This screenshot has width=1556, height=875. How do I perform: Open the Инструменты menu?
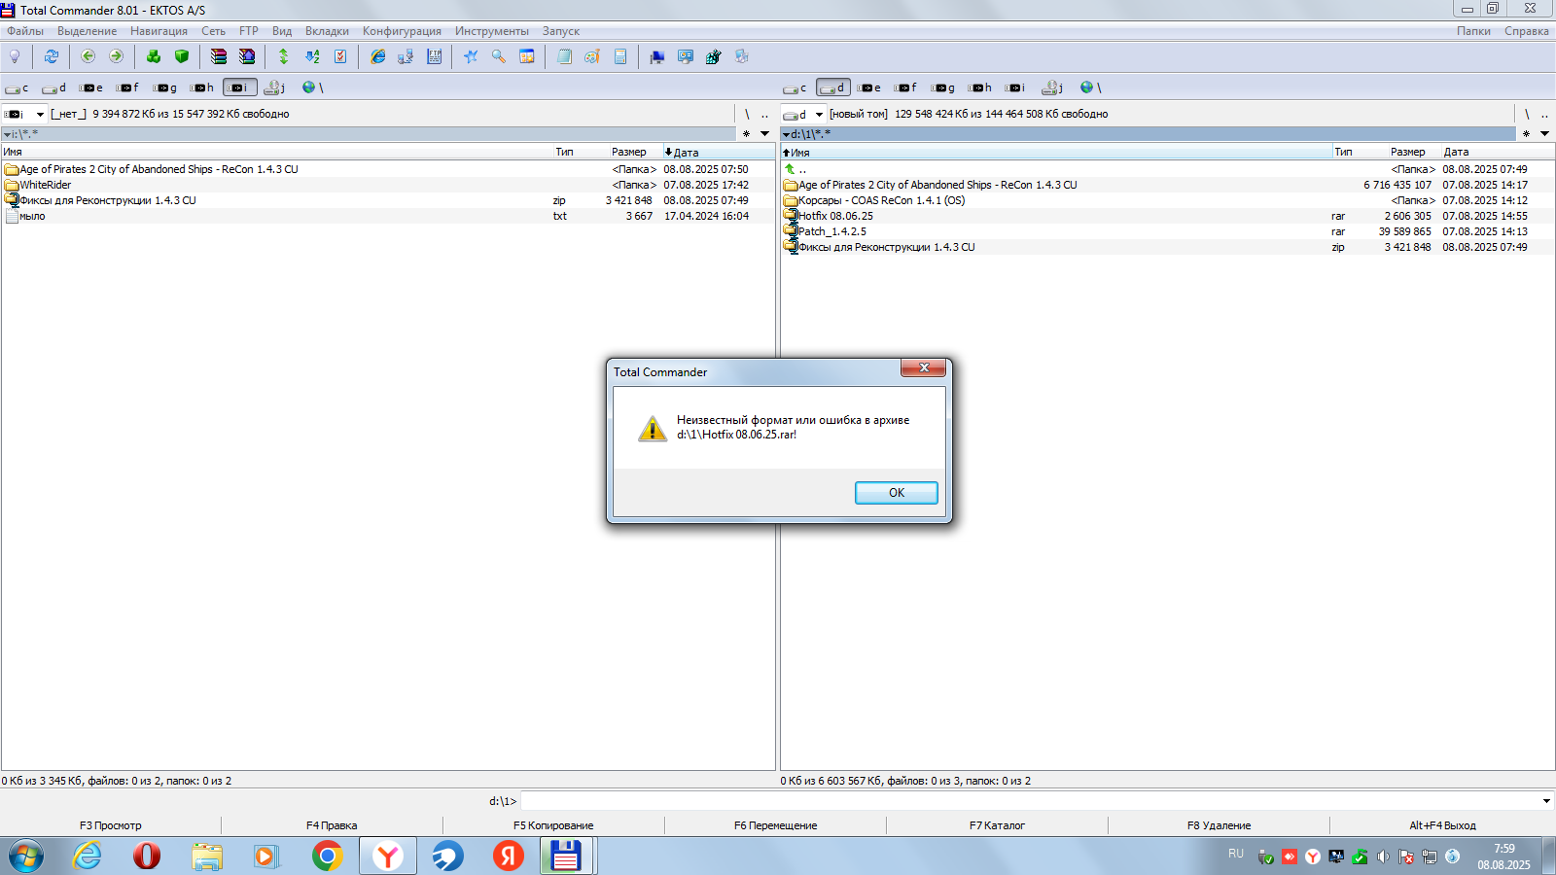click(x=492, y=31)
